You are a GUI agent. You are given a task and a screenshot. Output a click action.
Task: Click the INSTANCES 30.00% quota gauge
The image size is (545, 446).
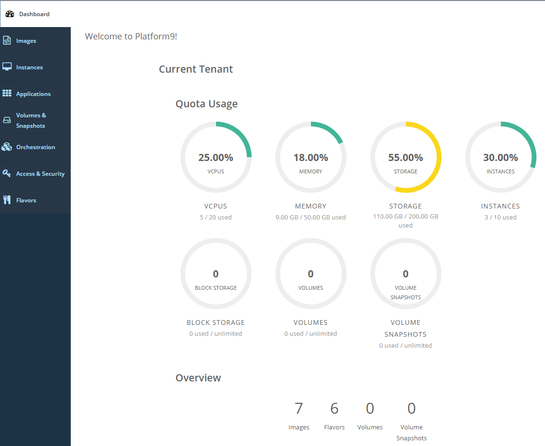pyautogui.click(x=500, y=157)
